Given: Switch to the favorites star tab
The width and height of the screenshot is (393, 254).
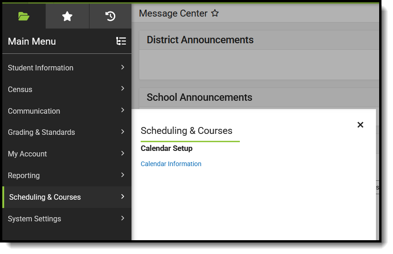Looking at the screenshot, I should point(67,17).
